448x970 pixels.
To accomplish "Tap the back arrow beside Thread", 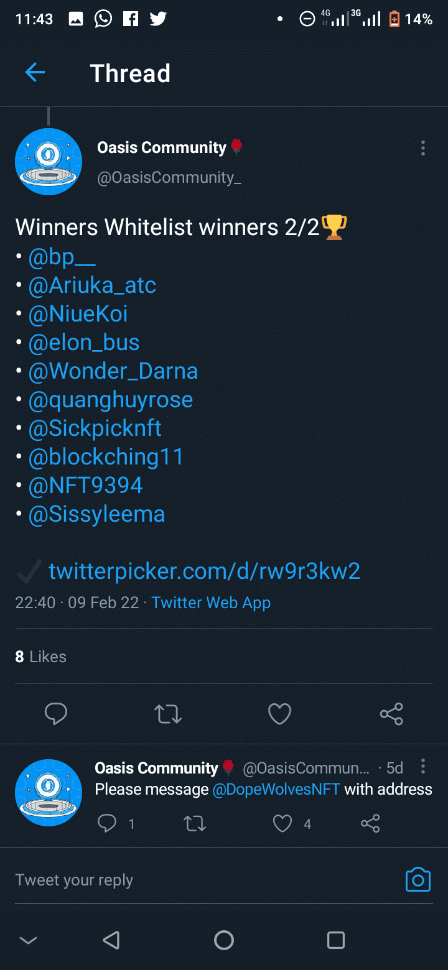I will tap(35, 73).
